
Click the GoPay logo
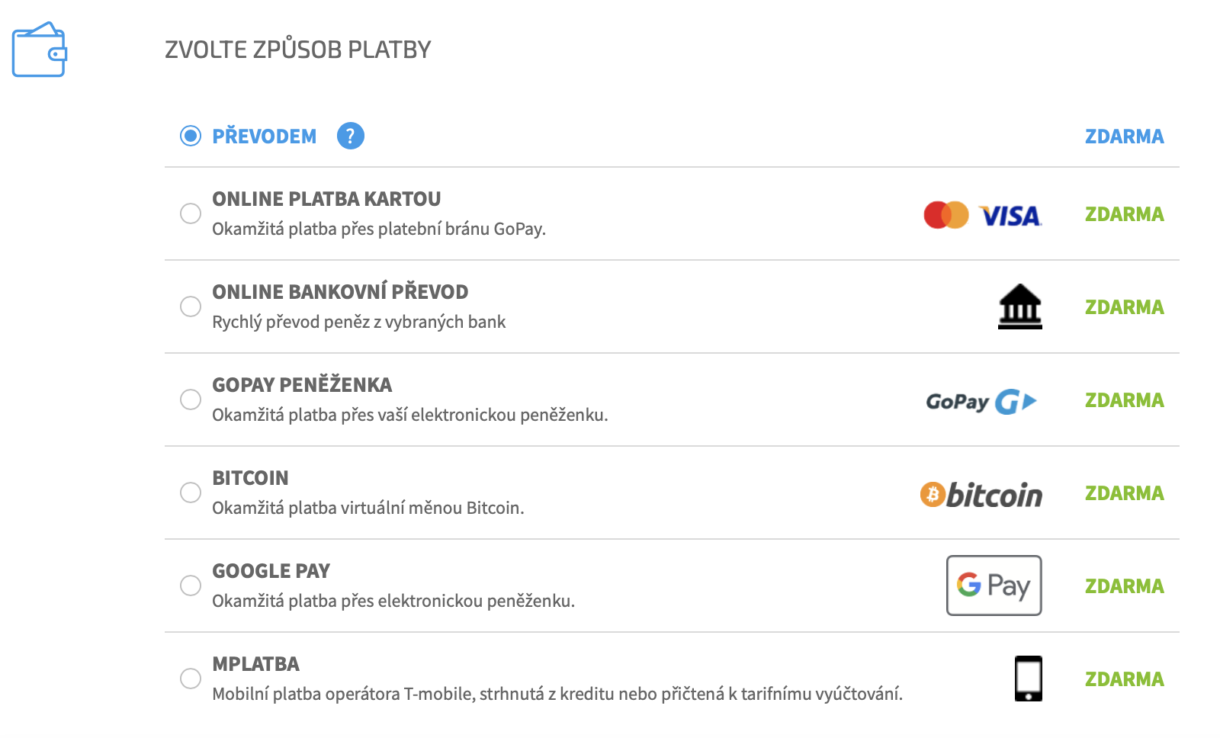click(x=981, y=401)
